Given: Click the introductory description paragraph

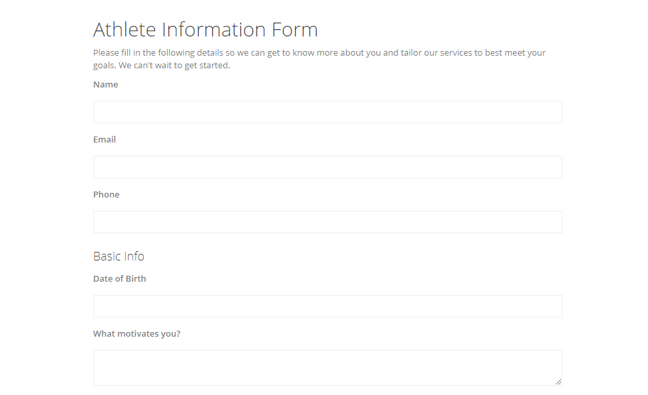Looking at the screenshot, I should pos(318,58).
